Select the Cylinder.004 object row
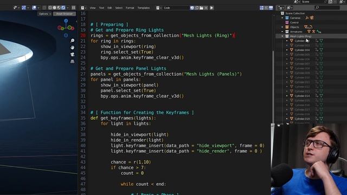 point(311,50)
